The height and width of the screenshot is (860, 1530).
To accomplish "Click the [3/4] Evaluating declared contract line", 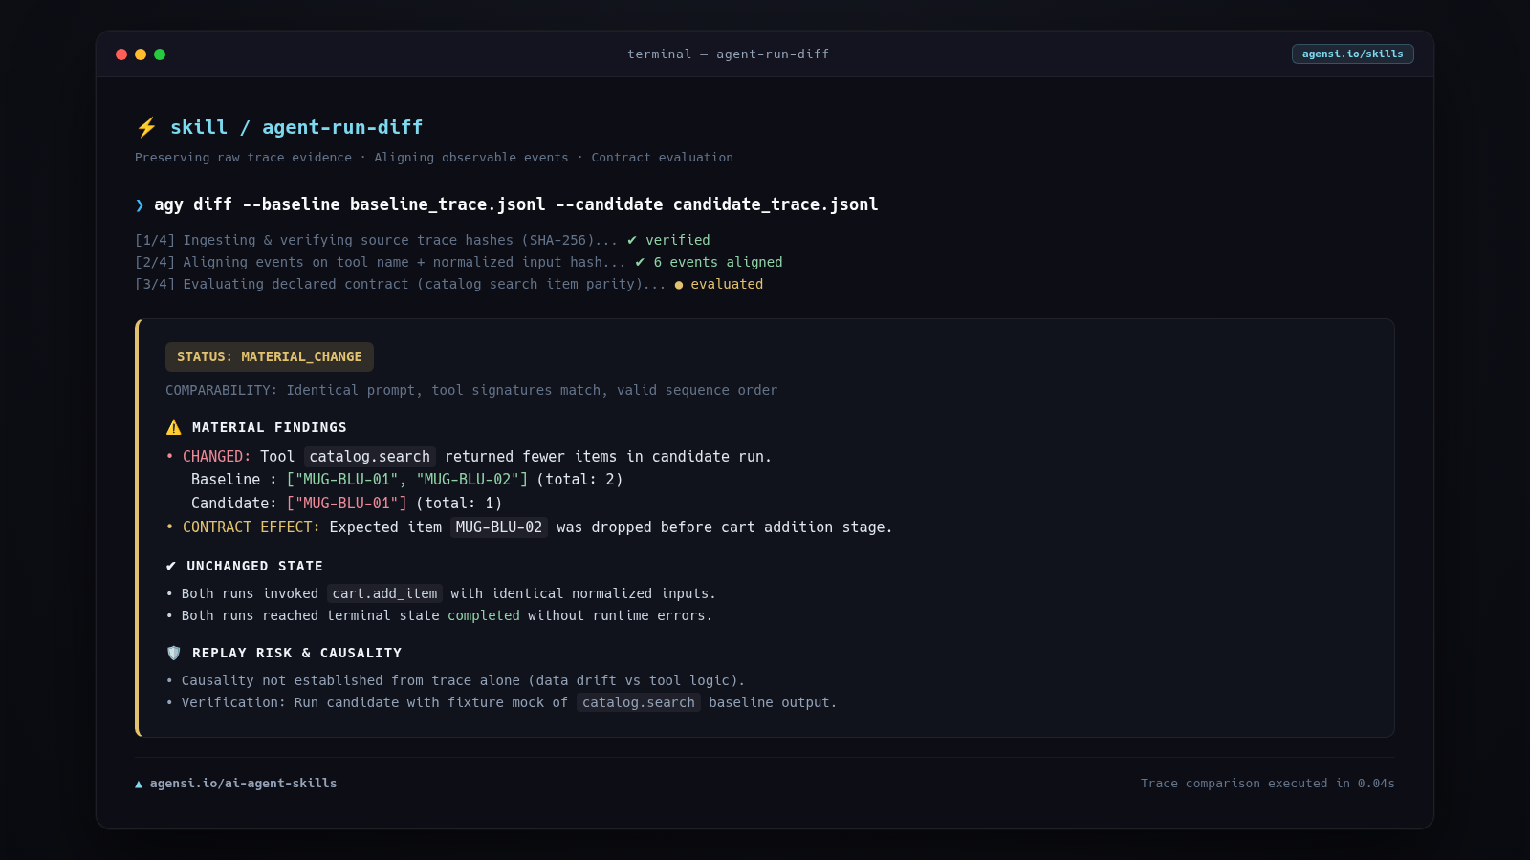I will pyautogui.click(x=449, y=284).
